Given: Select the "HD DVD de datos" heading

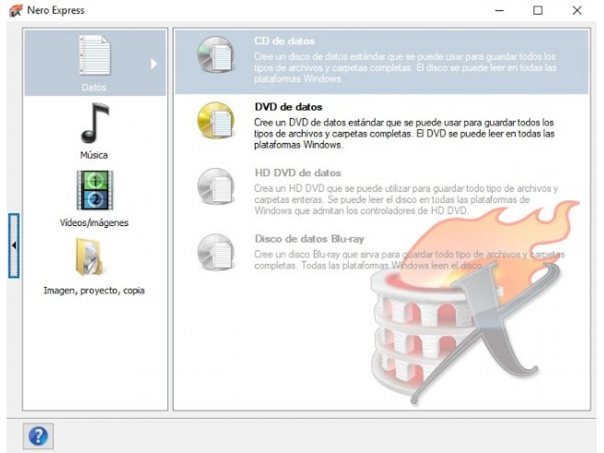Looking at the screenshot, I should tap(298, 173).
